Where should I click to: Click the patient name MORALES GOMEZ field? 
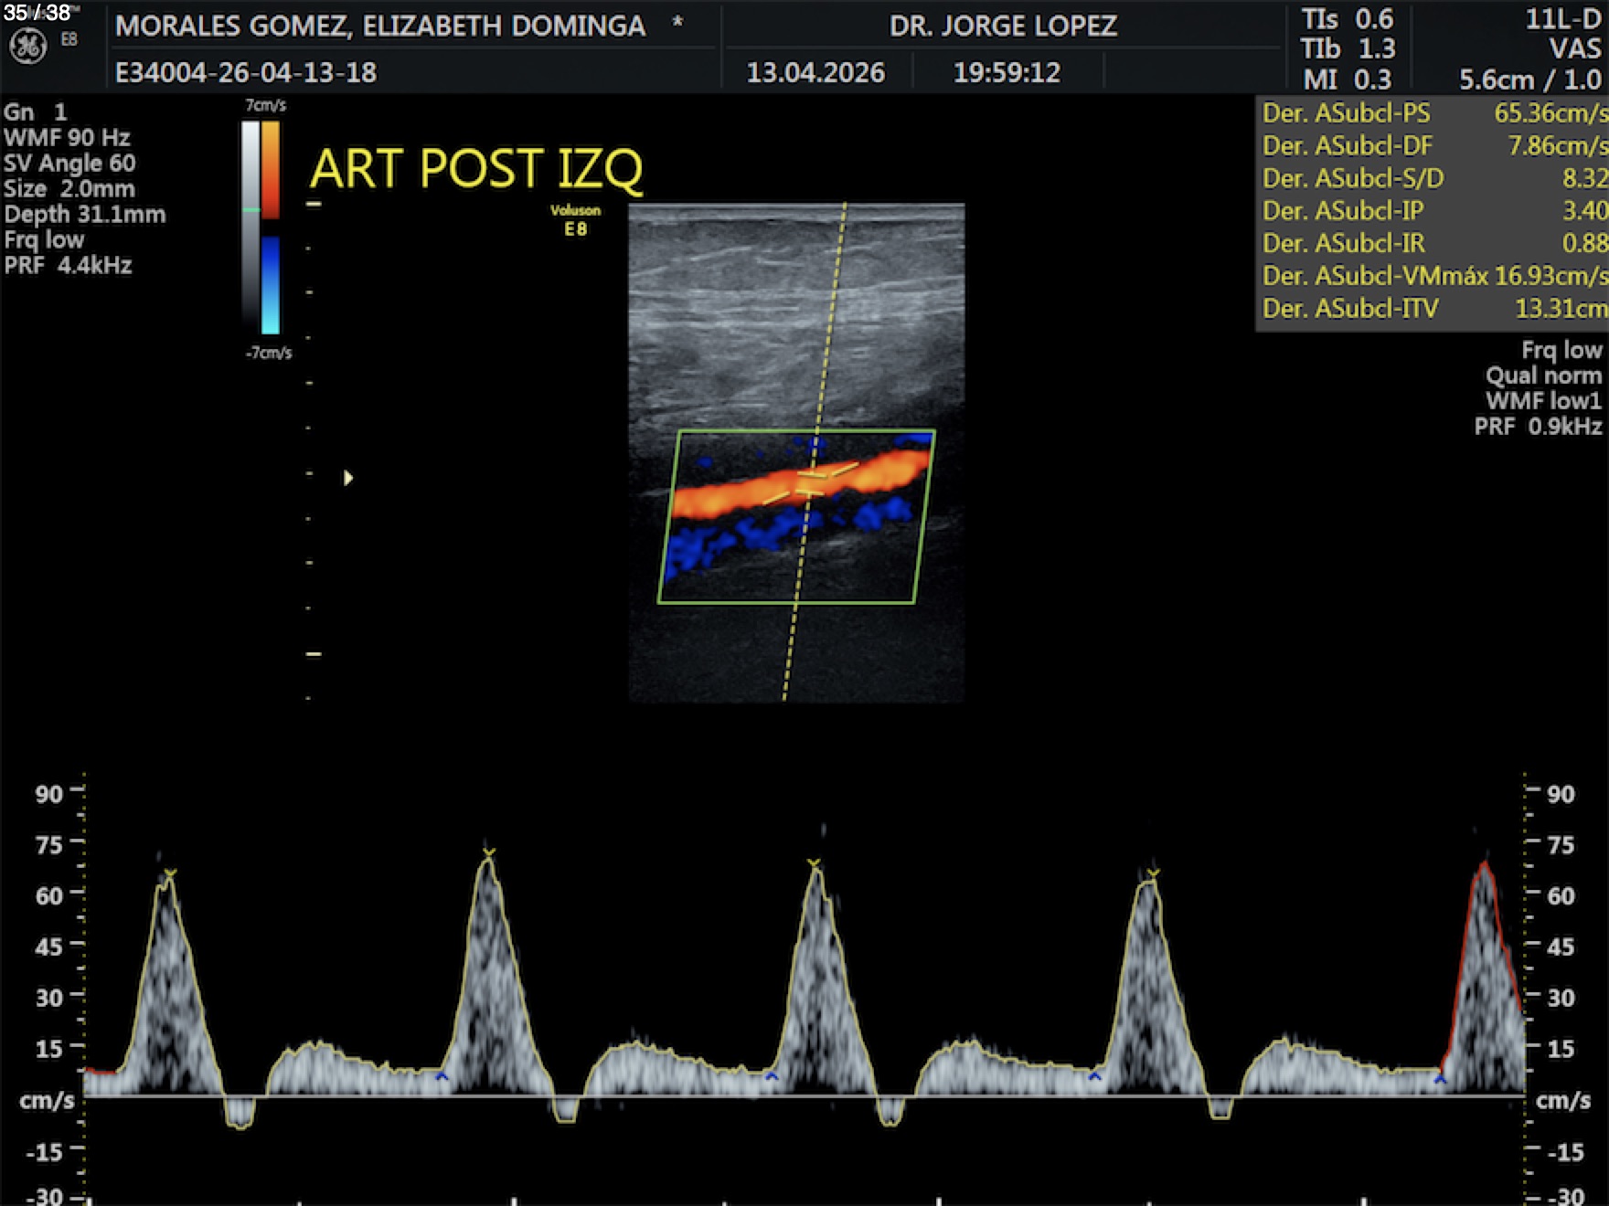tap(380, 26)
